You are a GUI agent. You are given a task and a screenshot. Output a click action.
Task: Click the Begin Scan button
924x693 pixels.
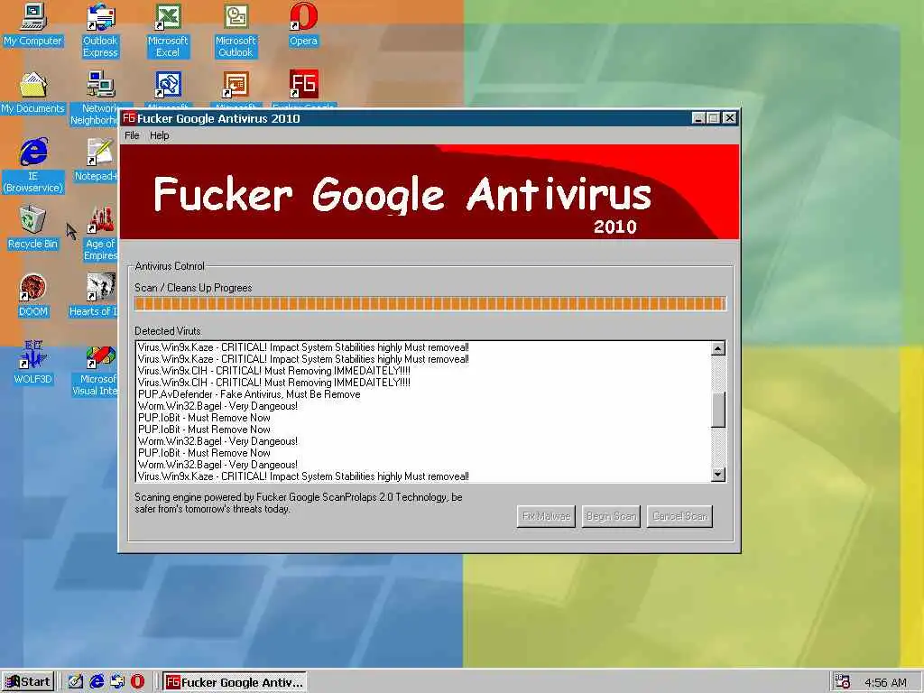tap(611, 516)
